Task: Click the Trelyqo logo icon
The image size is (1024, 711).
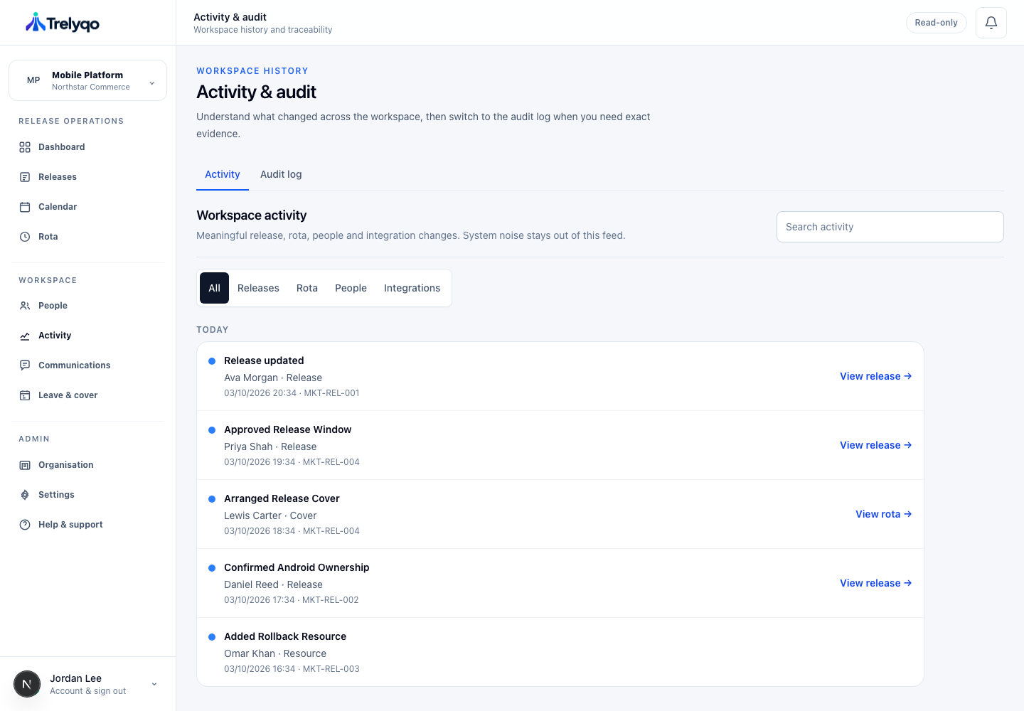Action: pos(35,23)
